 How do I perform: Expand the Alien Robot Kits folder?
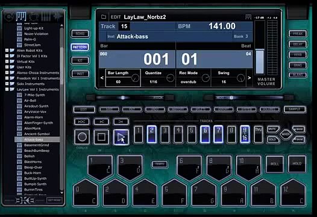(7, 50)
